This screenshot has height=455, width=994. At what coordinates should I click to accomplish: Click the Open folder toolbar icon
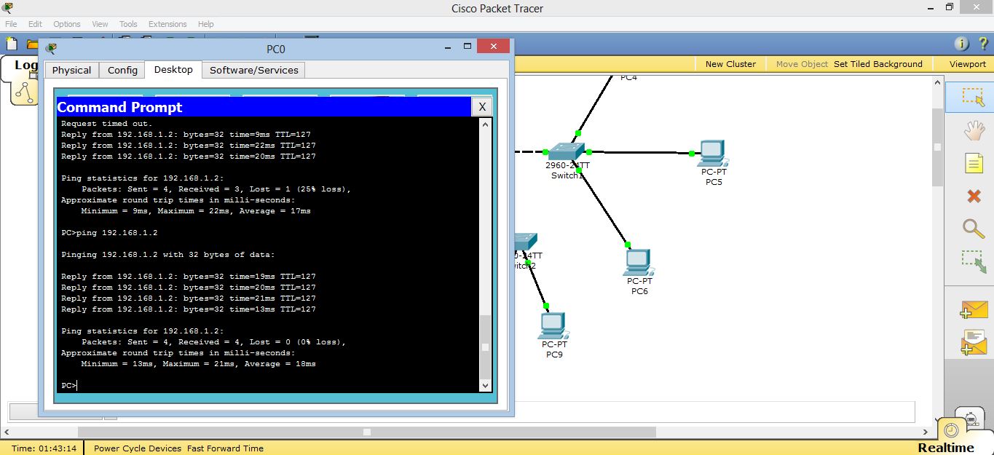32,44
